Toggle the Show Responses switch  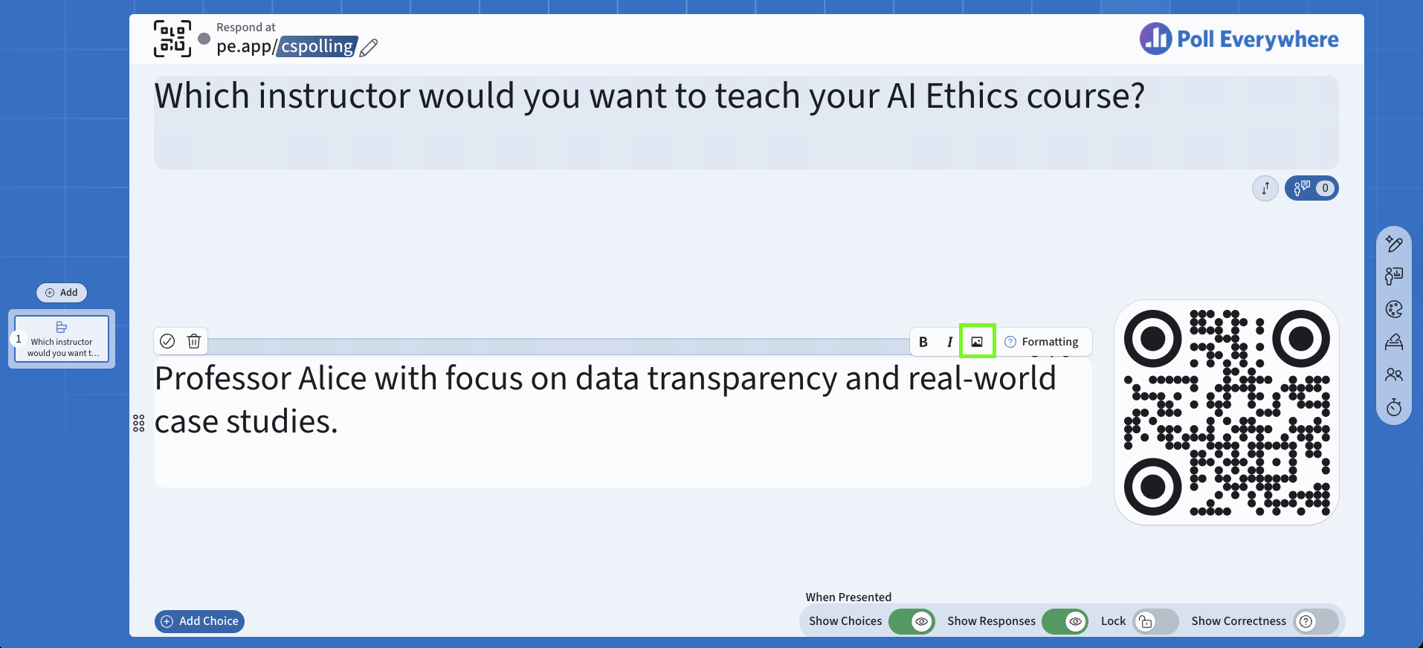(1065, 621)
